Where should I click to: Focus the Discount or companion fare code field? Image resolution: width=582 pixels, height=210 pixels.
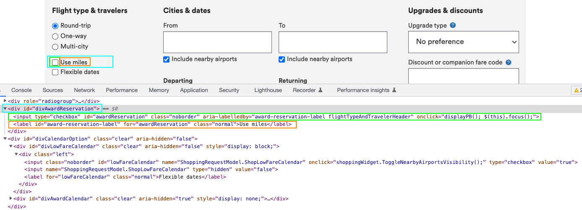[x=464, y=76]
